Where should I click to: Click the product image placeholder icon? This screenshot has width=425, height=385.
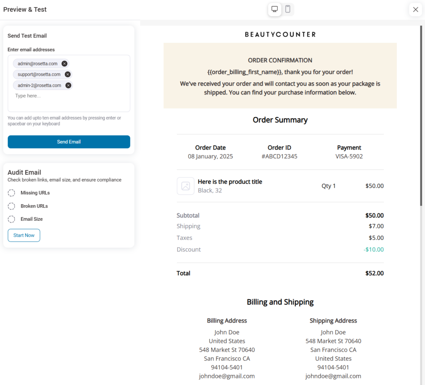[x=186, y=186]
